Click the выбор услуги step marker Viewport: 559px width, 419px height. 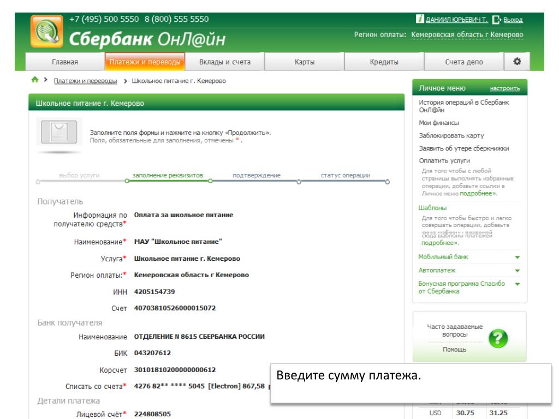(x=38, y=182)
